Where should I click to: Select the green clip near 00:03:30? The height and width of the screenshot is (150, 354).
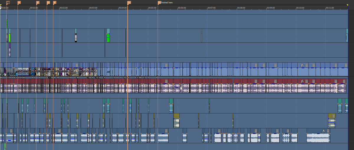[108, 38]
